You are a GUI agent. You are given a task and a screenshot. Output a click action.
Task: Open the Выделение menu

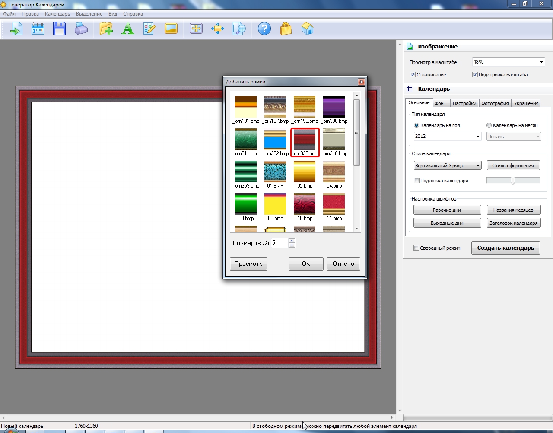pyautogui.click(x=89, y=14)
